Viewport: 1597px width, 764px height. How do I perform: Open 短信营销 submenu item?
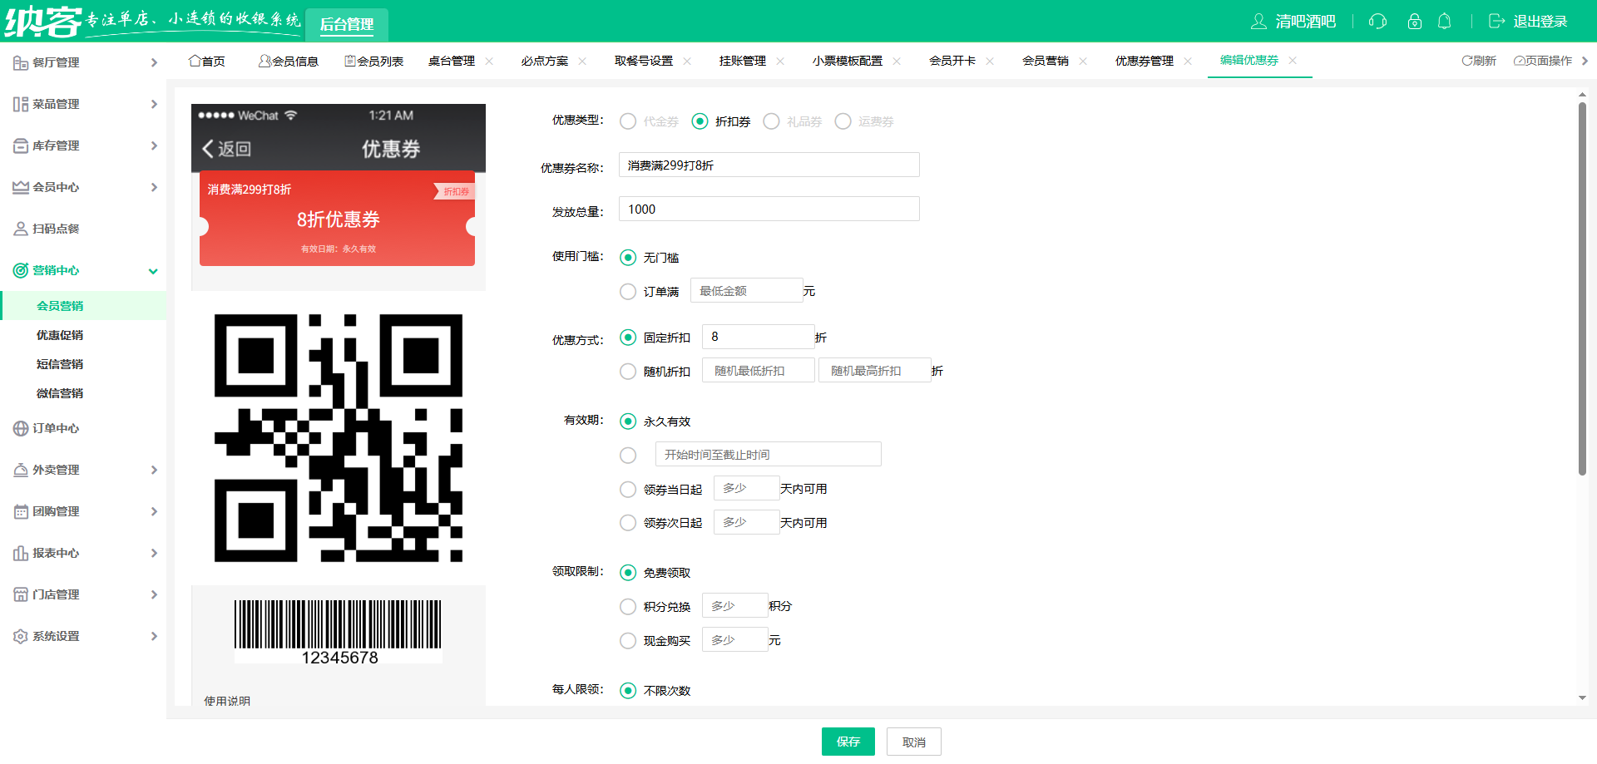point(60,364)
